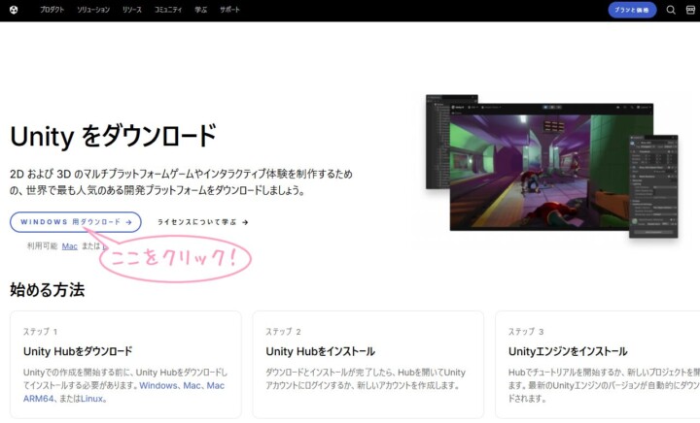
Task: Click the Unityエンジンをインストール heading
Action: click(x=568, y=351)
